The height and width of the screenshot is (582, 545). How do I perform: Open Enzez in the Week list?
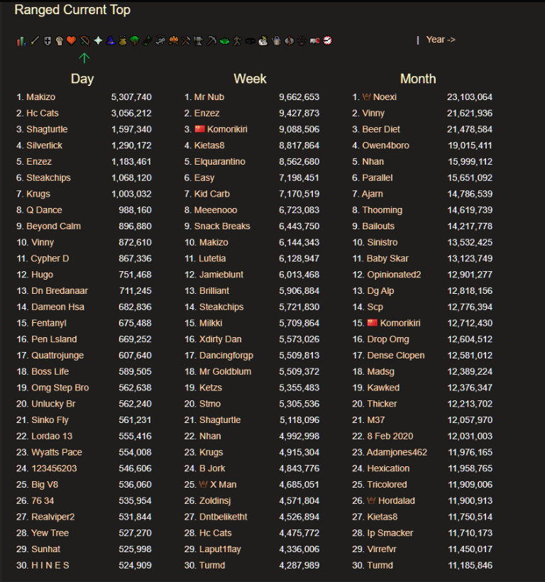207,113
